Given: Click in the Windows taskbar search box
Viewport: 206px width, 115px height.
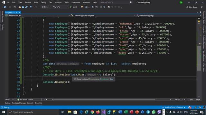Looking at the screenshot, I should 33,112.
